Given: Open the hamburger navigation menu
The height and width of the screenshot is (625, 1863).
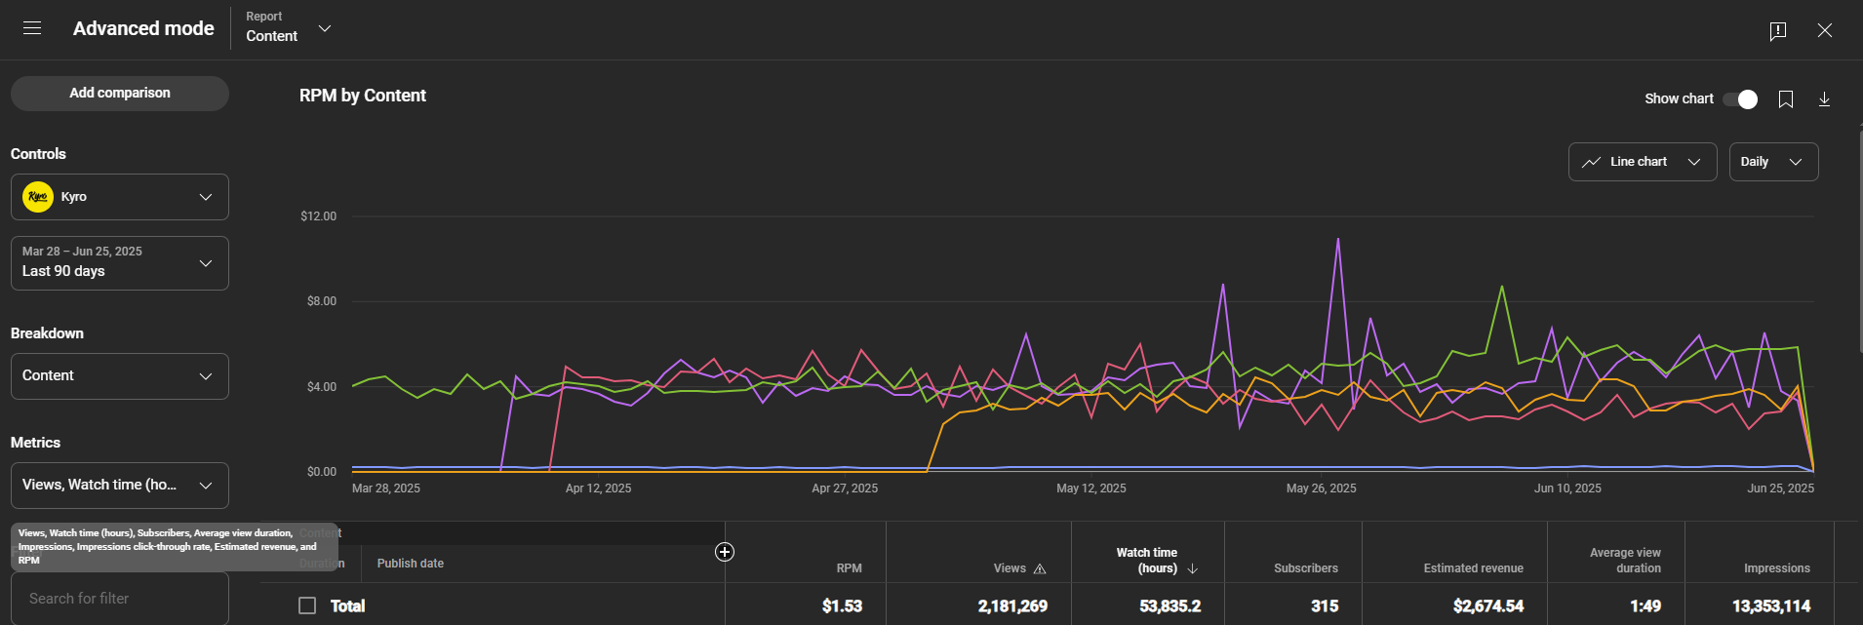Looking at the screenshot, I should [x=32, y=28].
